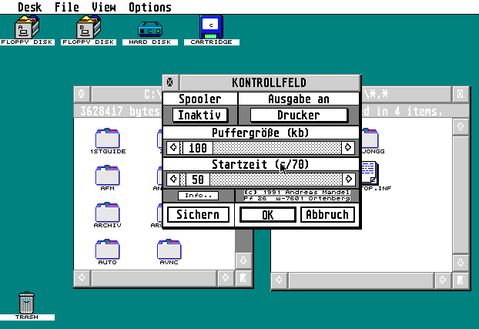479x329 pixels.
Task: Select the AFM folder icon
Action: click(x=108, y=175)
